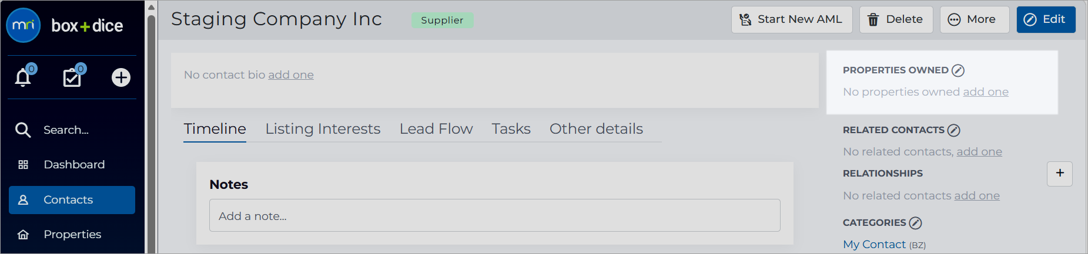Switch to Listing Interests tab

click(323, 129)
